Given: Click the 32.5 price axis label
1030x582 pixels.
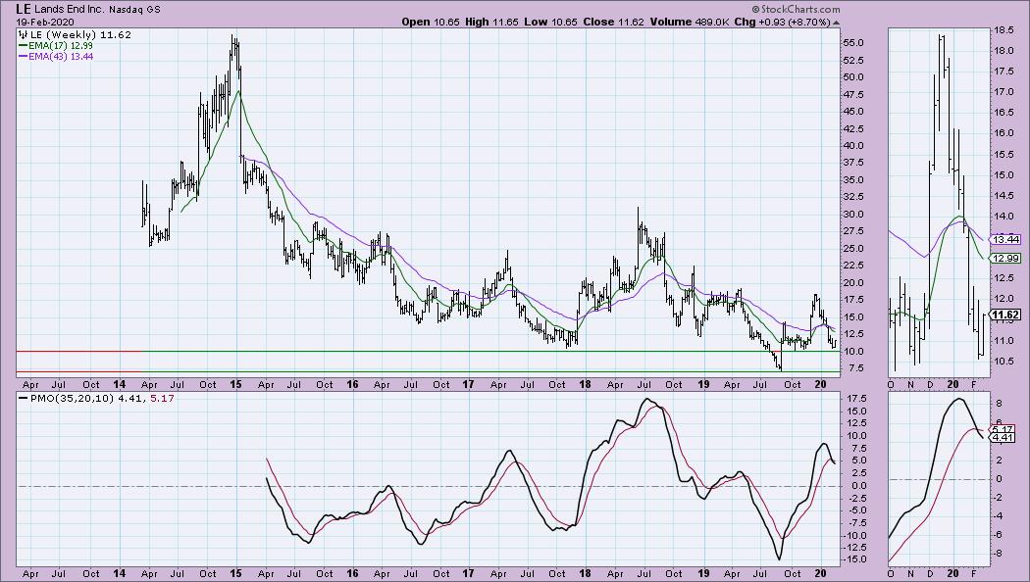Looking at the screenshot, I should (852, 197).
